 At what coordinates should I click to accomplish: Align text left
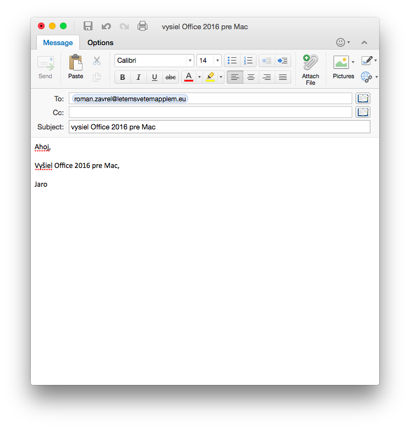pyautogui.click(x=235, y=77)
